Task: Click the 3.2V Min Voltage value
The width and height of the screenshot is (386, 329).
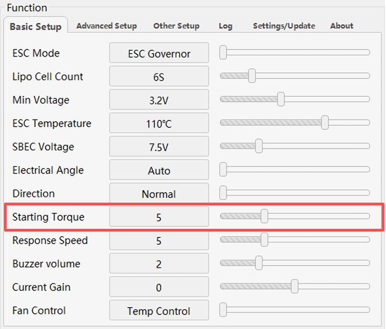Action: click(159, 100)
